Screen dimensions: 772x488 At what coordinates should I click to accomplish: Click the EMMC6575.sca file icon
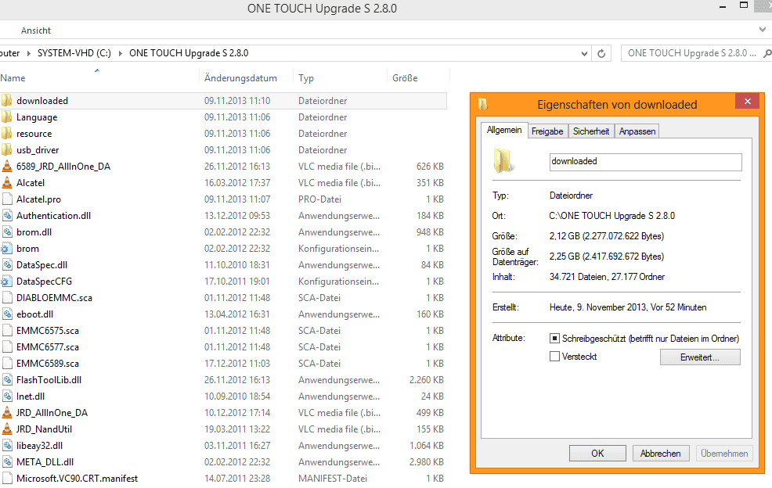coord(7,331)
